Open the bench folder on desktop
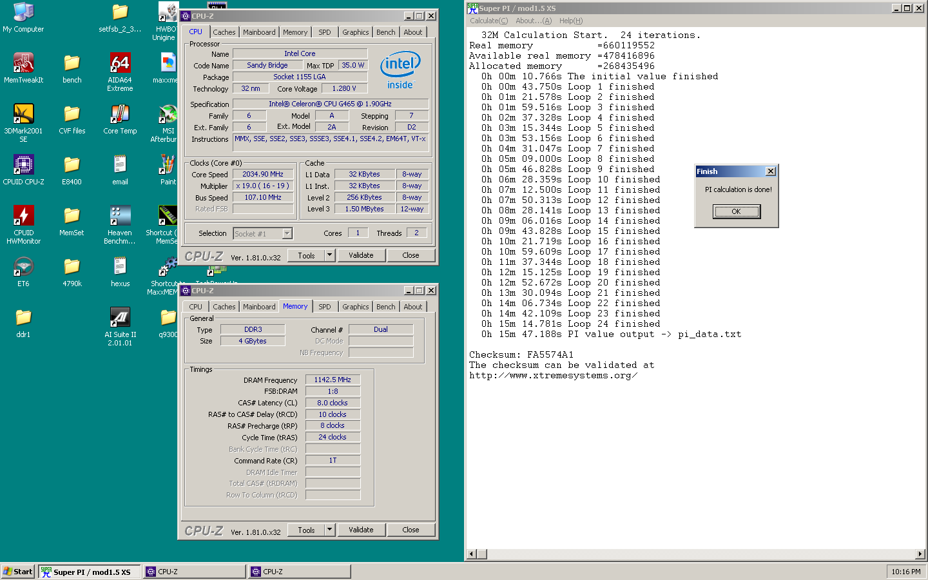Image resolution: width=928 pixels, height=580 pixels. pos(72,68)
